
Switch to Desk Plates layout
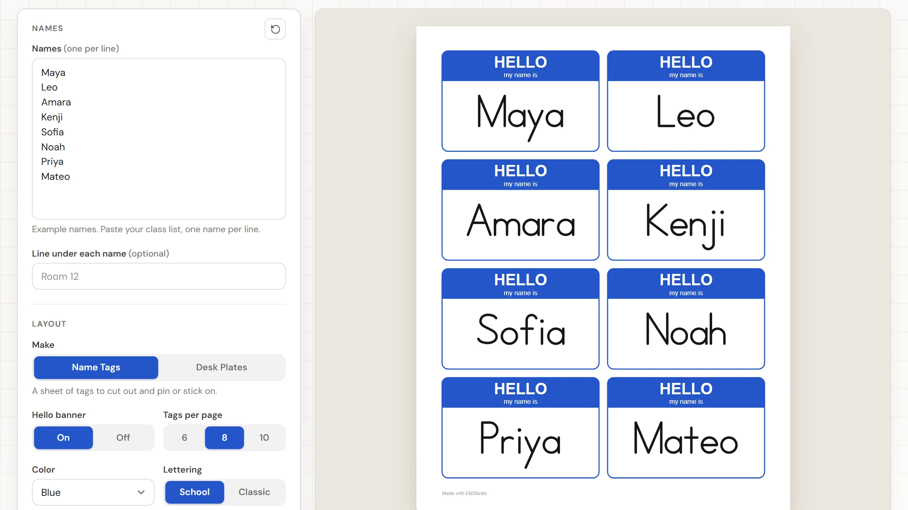[221, 367]
